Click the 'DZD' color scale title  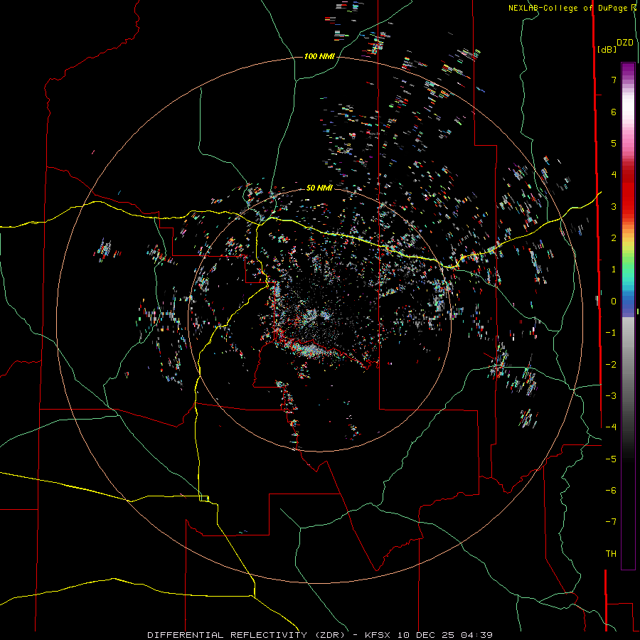click(x=625, y=43)
